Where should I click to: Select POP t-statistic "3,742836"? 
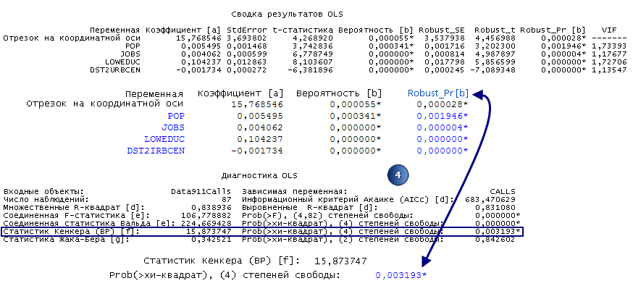click(314, 46)
